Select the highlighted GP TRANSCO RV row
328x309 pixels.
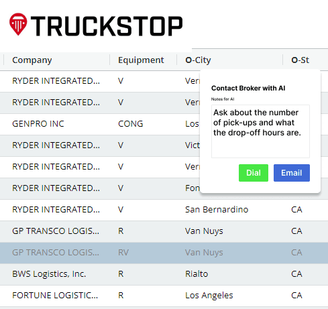[x=164, y=253]
